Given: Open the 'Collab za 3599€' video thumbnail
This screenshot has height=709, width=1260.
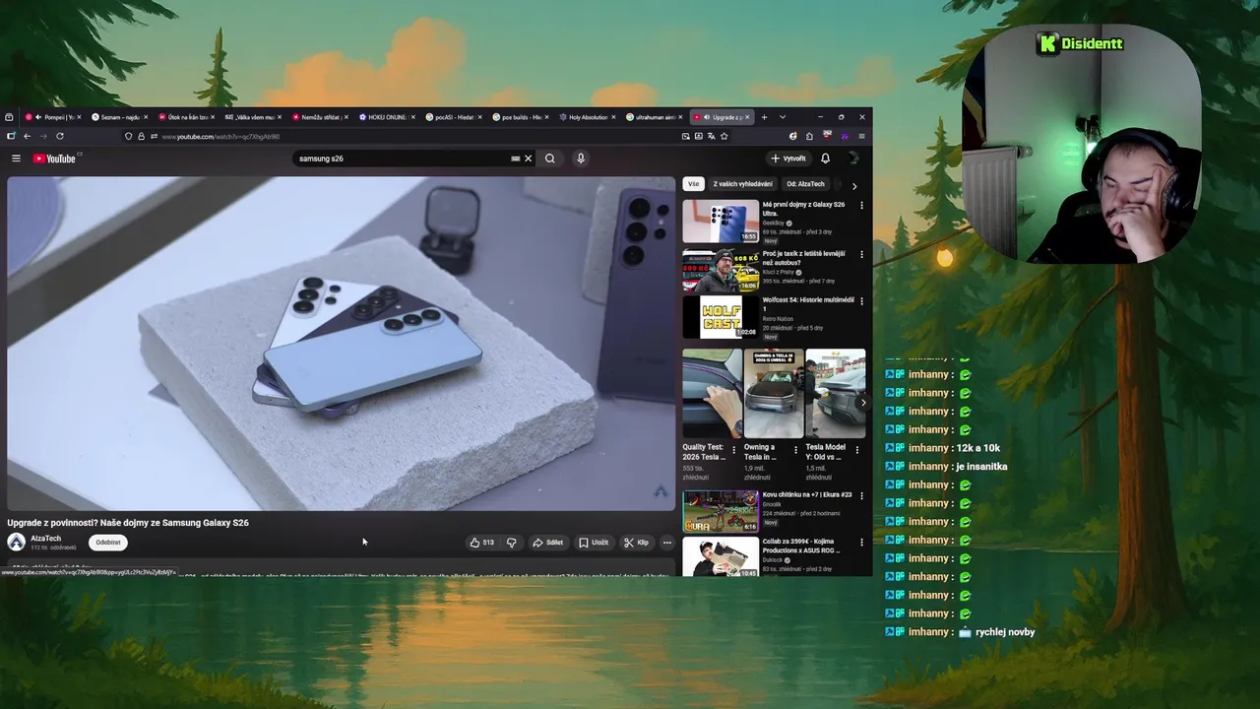Looking at the screenshot, I should point(721,557).
